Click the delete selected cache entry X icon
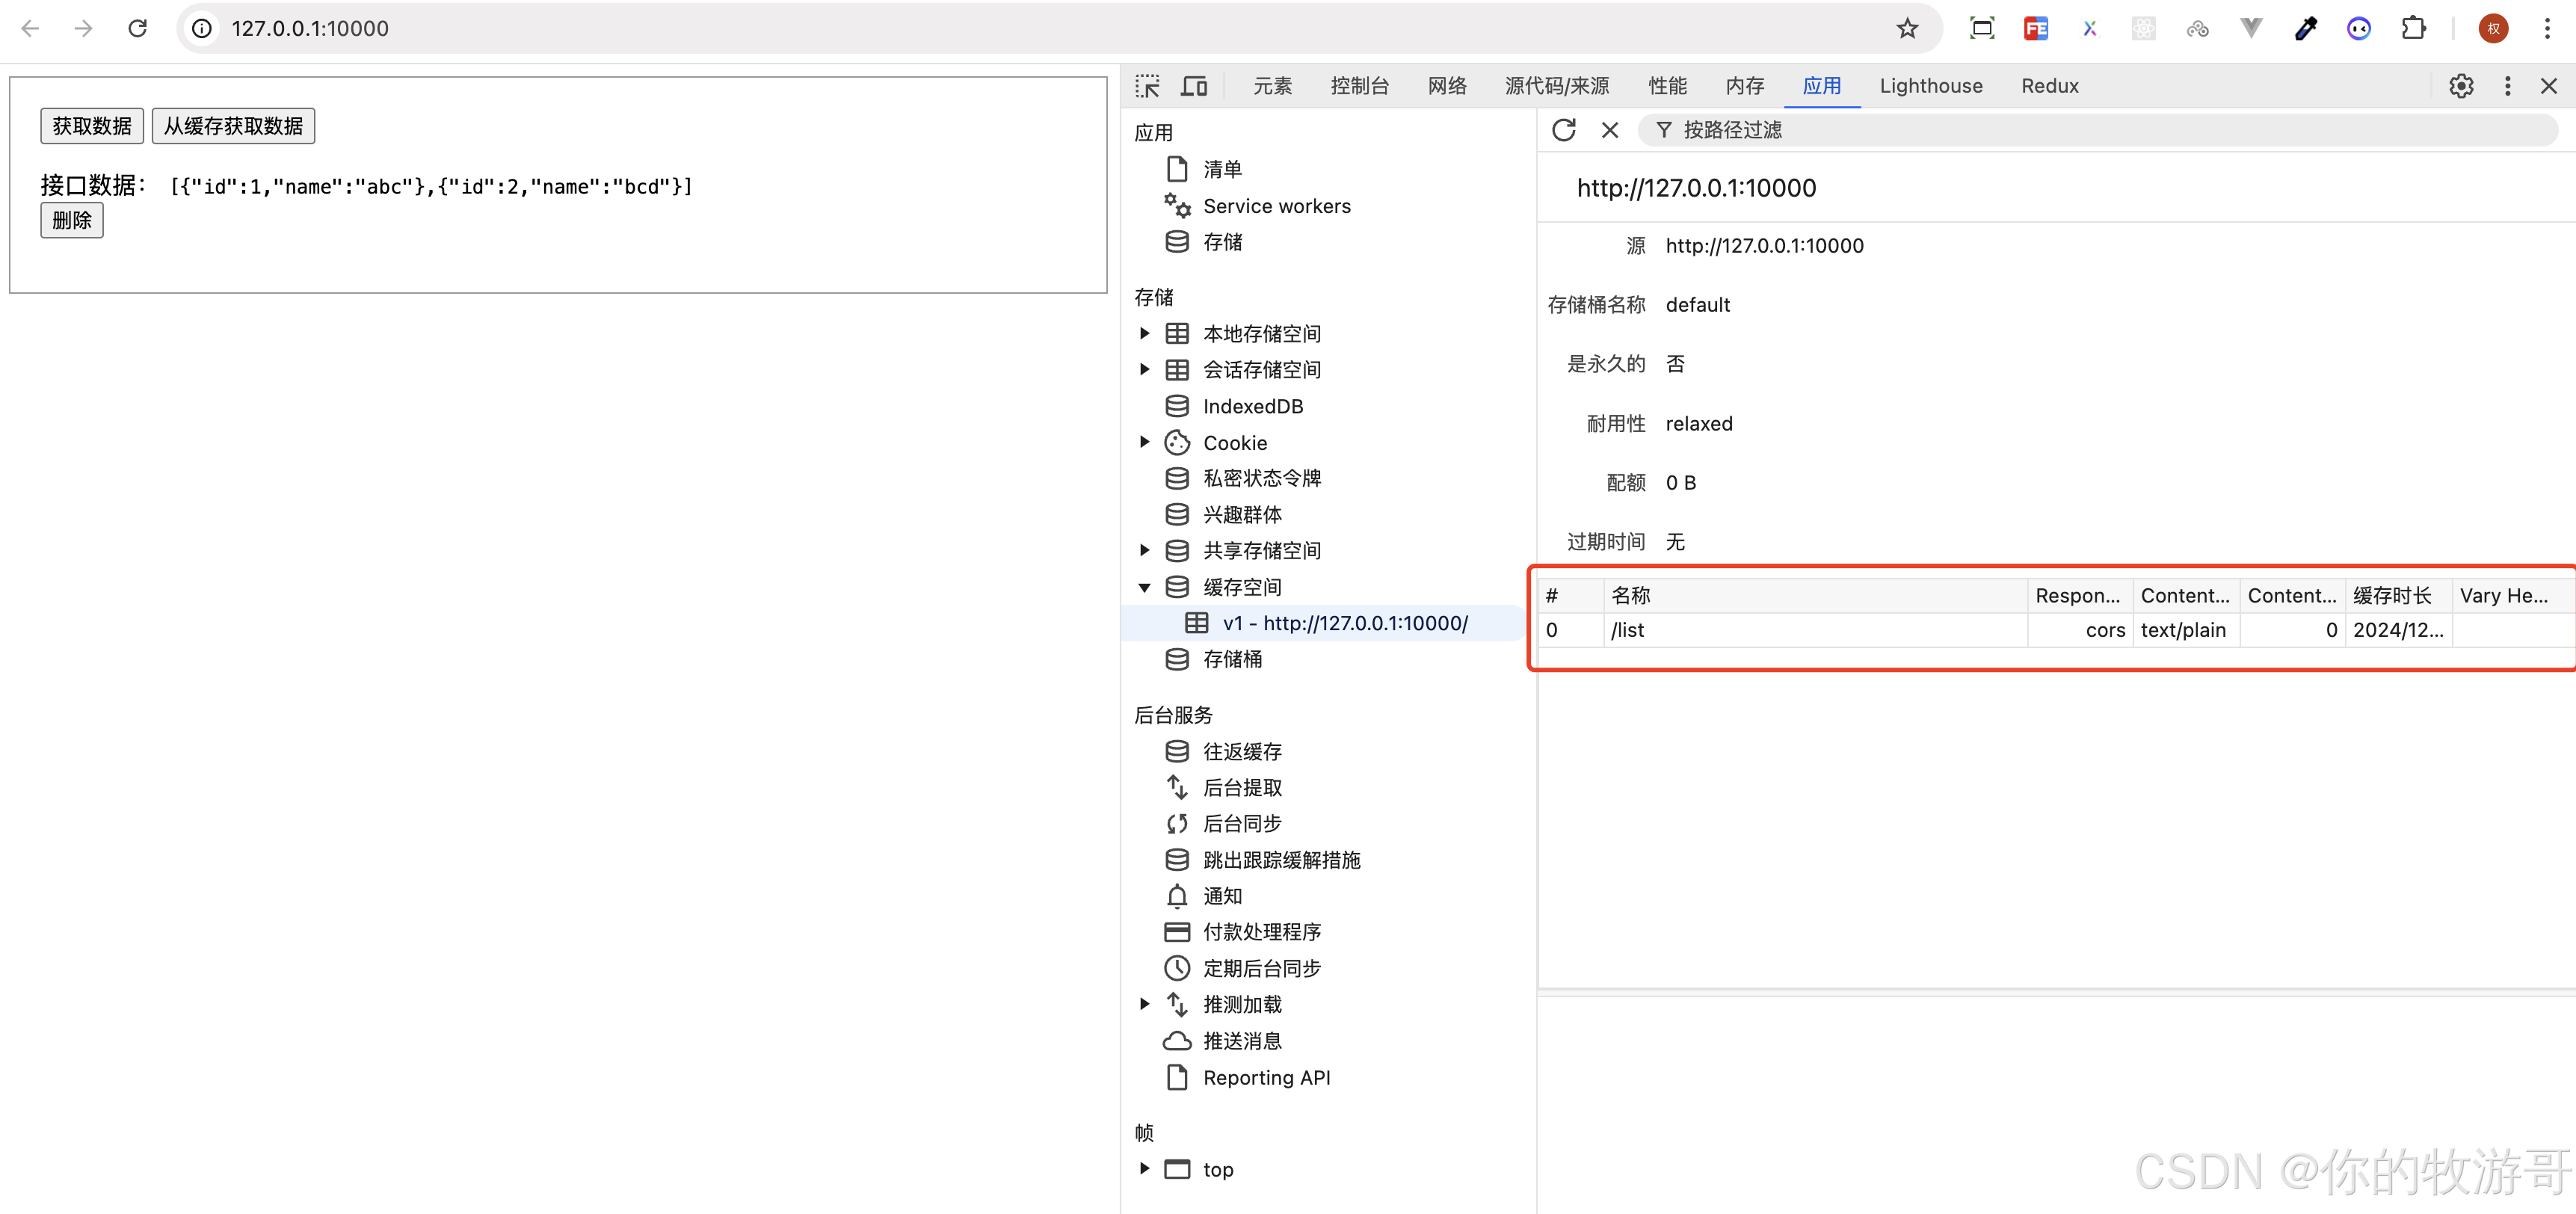The height and width of the screenshot is (1214, 2576). pos(1609,130)
